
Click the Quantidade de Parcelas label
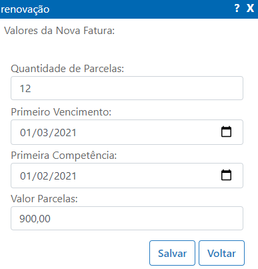[67, 69]
